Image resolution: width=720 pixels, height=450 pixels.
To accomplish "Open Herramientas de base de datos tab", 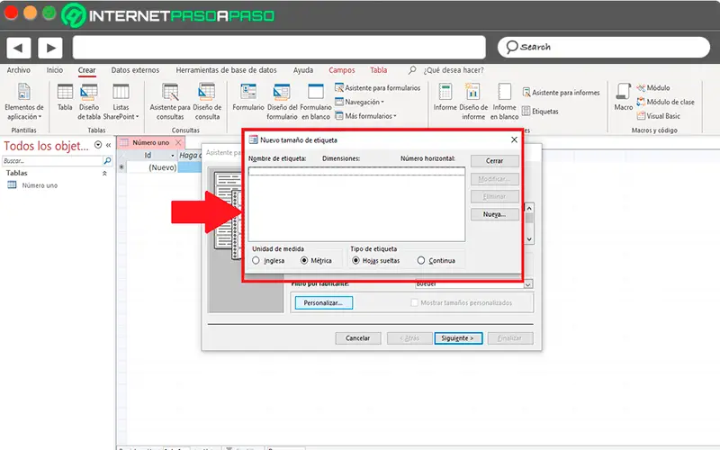I will 227,70.
